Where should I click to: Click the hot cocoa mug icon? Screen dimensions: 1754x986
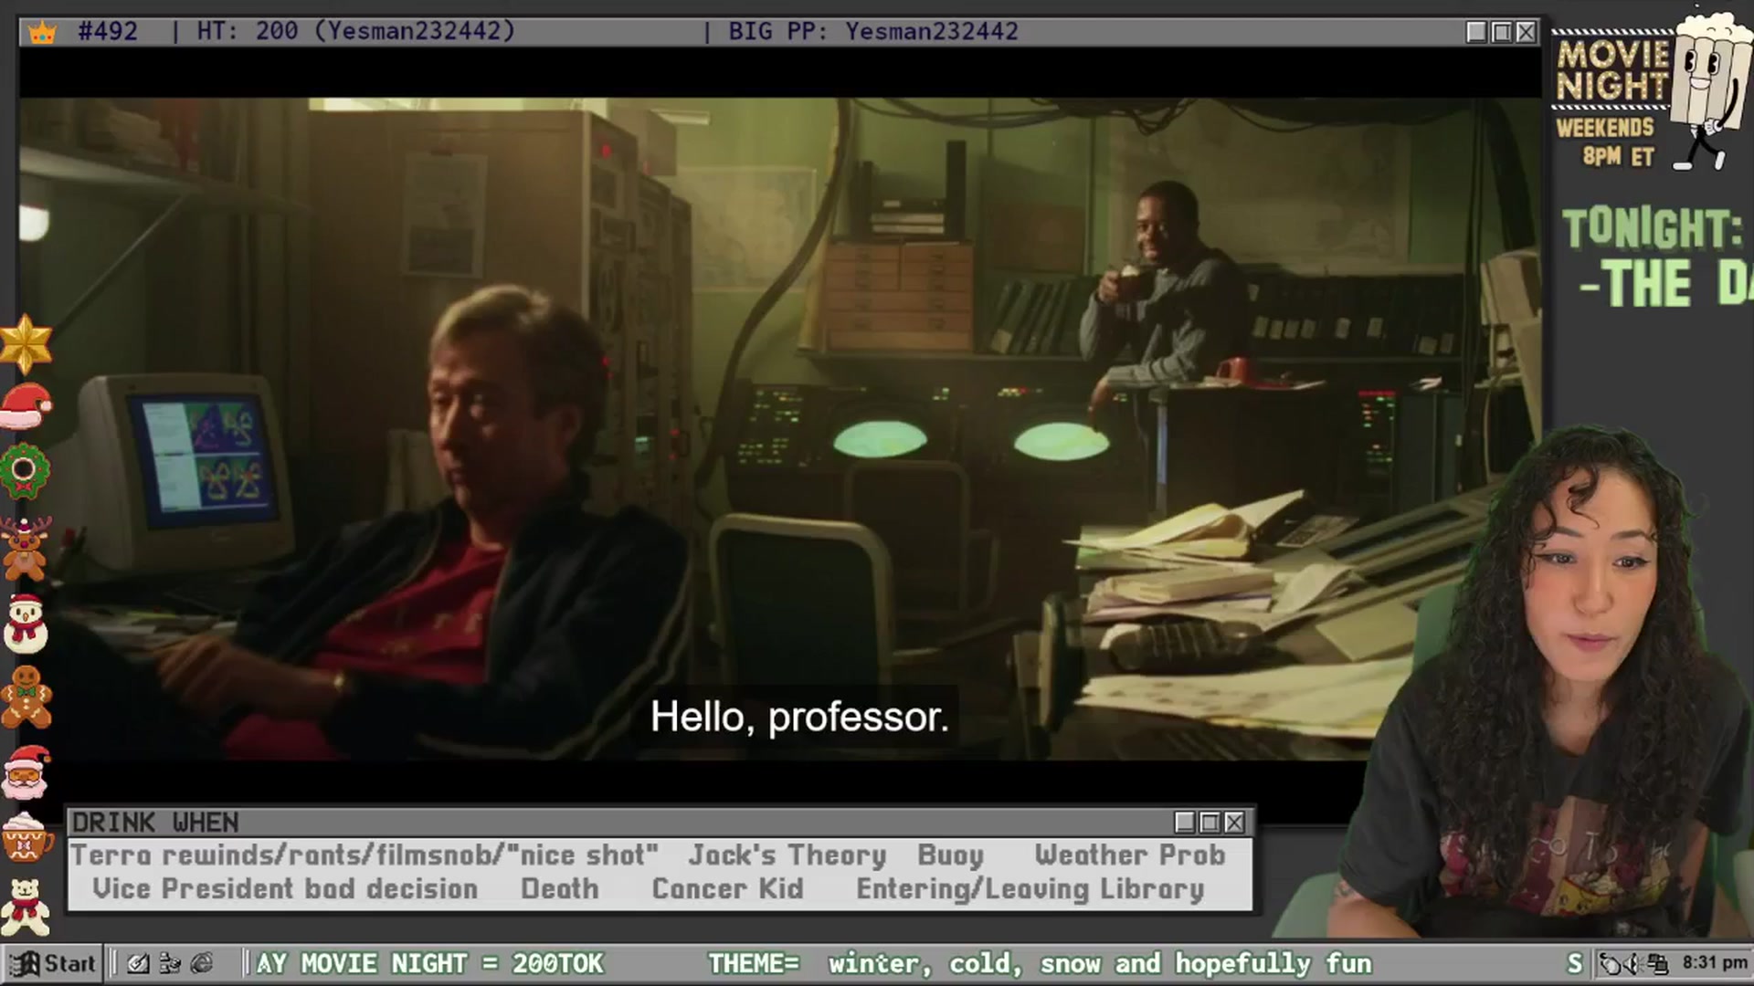click(x=26, y=837)
